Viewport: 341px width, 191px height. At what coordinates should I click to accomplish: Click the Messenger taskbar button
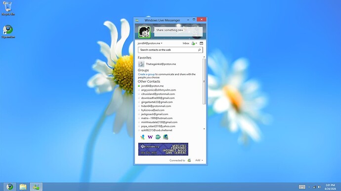tap(36, 187)
